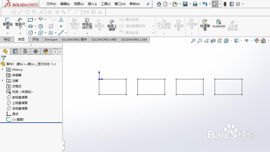
Task: Click the Sketch (草图绘制) tool
Action: click(x=8, y=24)
